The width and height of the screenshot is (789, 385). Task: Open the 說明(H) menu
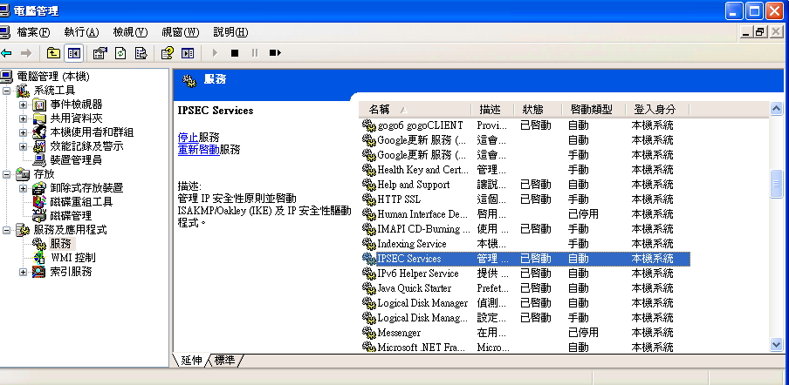tap(230, 32)
